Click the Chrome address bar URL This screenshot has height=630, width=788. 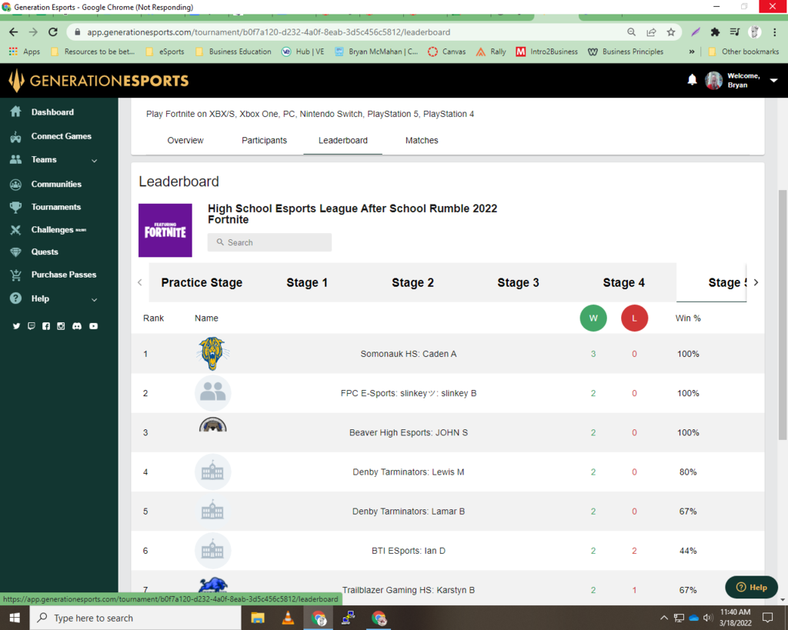pos(269,32)
